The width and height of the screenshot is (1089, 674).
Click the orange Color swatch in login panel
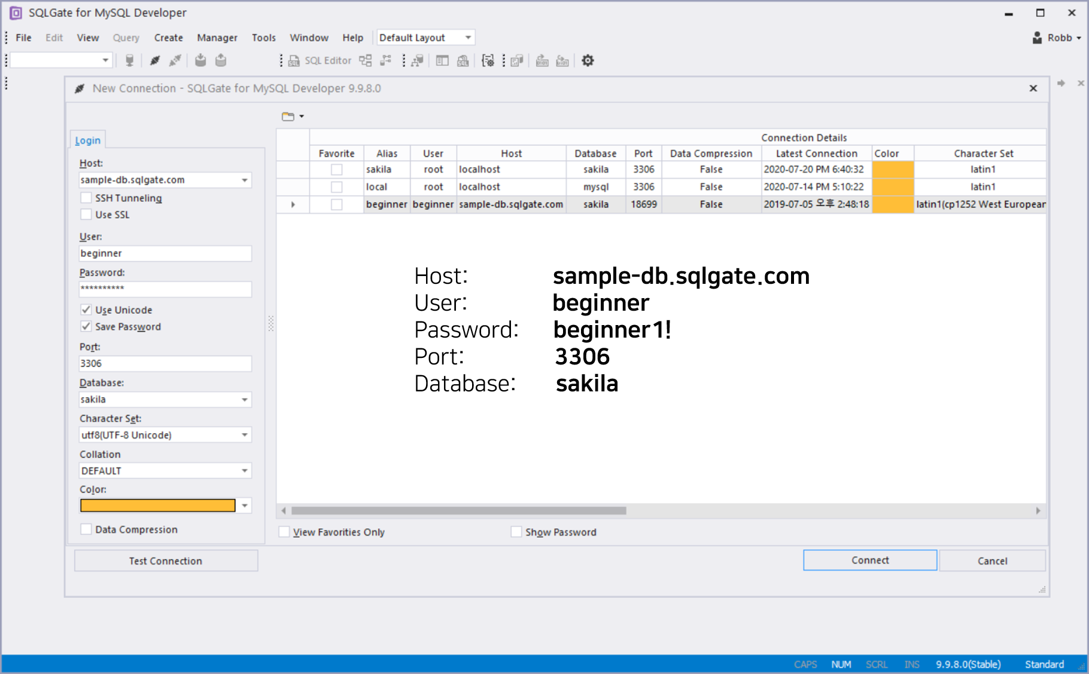[158, 505]
